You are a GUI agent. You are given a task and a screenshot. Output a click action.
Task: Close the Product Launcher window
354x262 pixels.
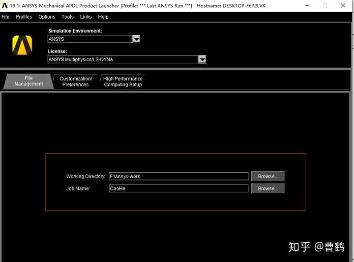point(343,5)
